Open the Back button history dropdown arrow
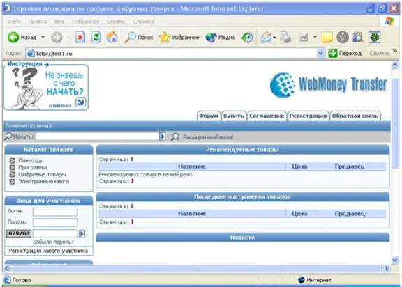This screenshot has height=287, width=402. coord(43,38)
